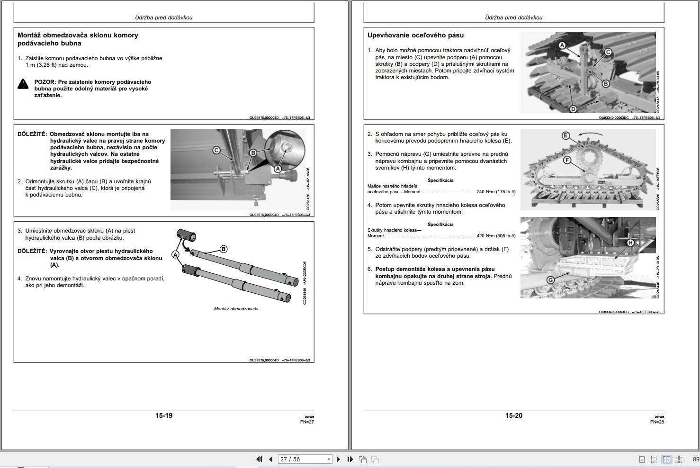Click page number 15-19
The height and width of the screenshot is (468, 700).
[x=164, y=415]
